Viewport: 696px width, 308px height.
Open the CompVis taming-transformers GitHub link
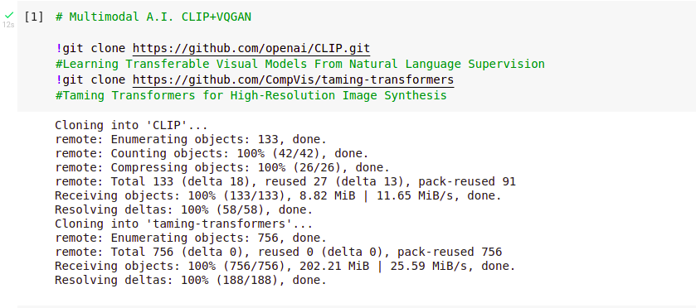293,79
